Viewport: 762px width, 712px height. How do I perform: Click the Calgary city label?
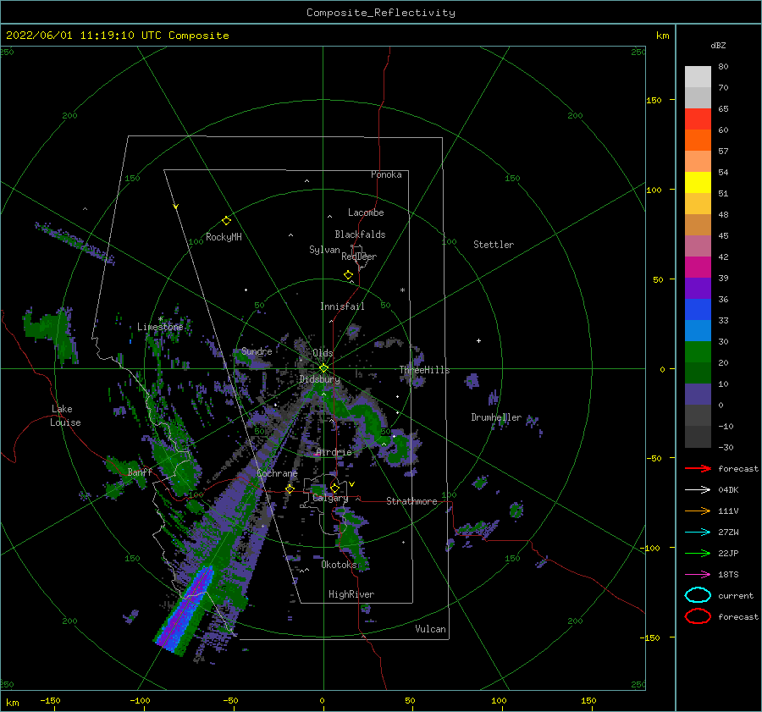click(x=330, y=498)
